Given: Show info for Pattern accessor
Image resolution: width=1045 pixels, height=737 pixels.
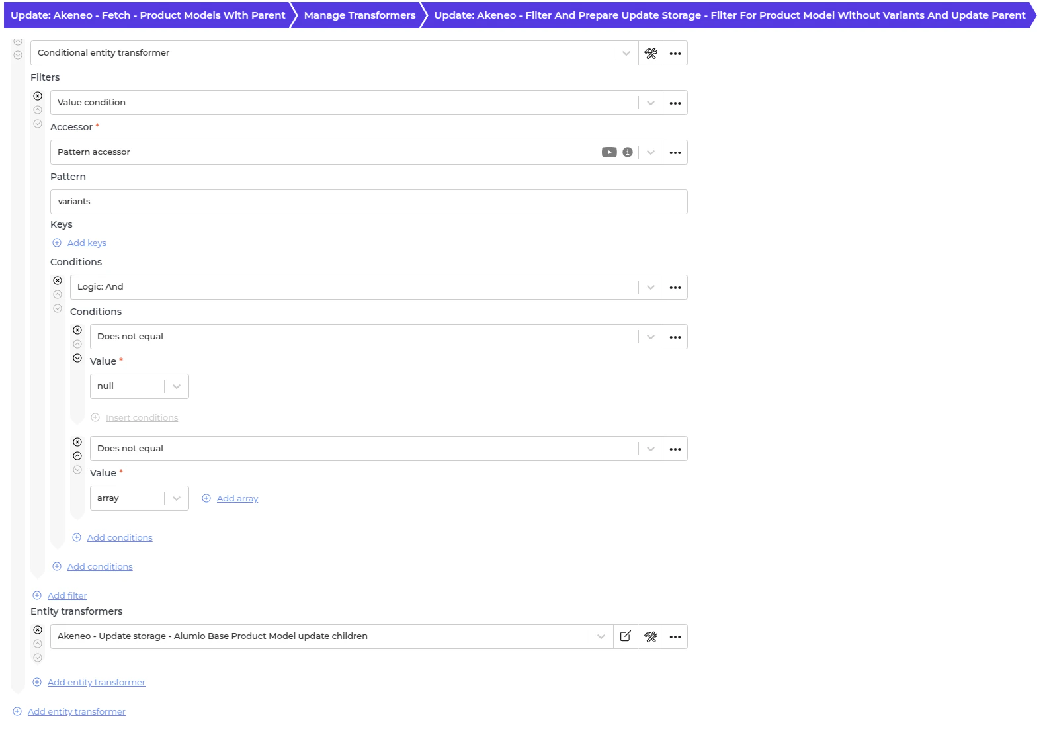Looking at the screenshot, I should [x=628, y=152].
